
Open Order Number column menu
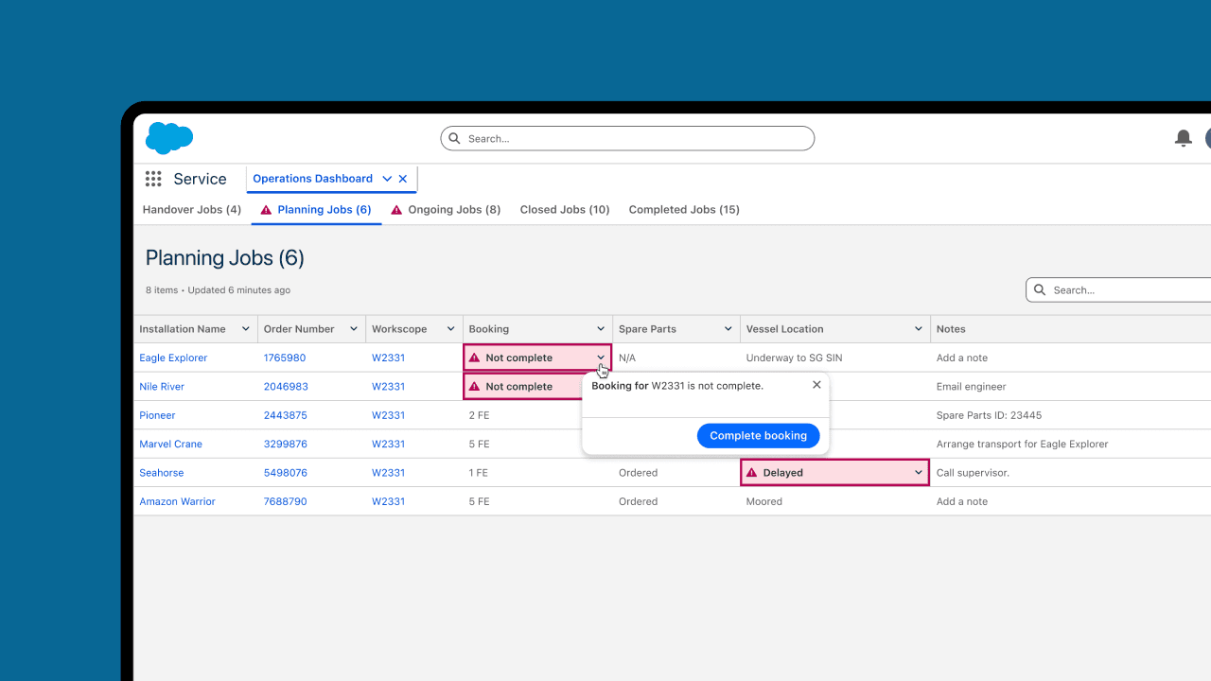(355, 329)
